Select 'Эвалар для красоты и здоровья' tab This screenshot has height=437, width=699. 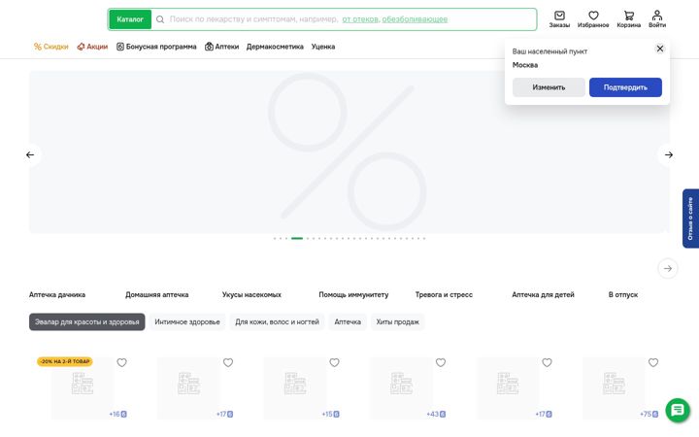point(87,322)
